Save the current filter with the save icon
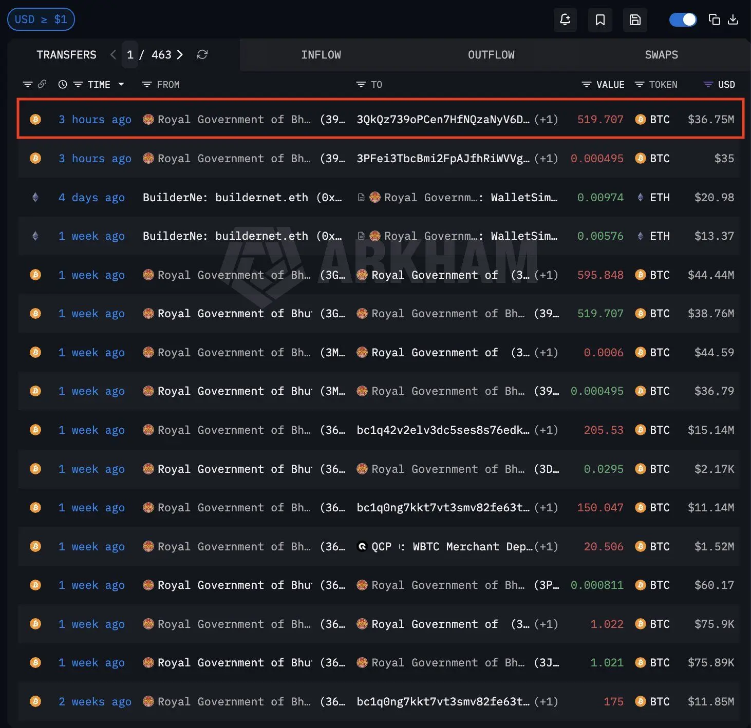The height and width of the screenshot is (728, 751). (635, 20)
